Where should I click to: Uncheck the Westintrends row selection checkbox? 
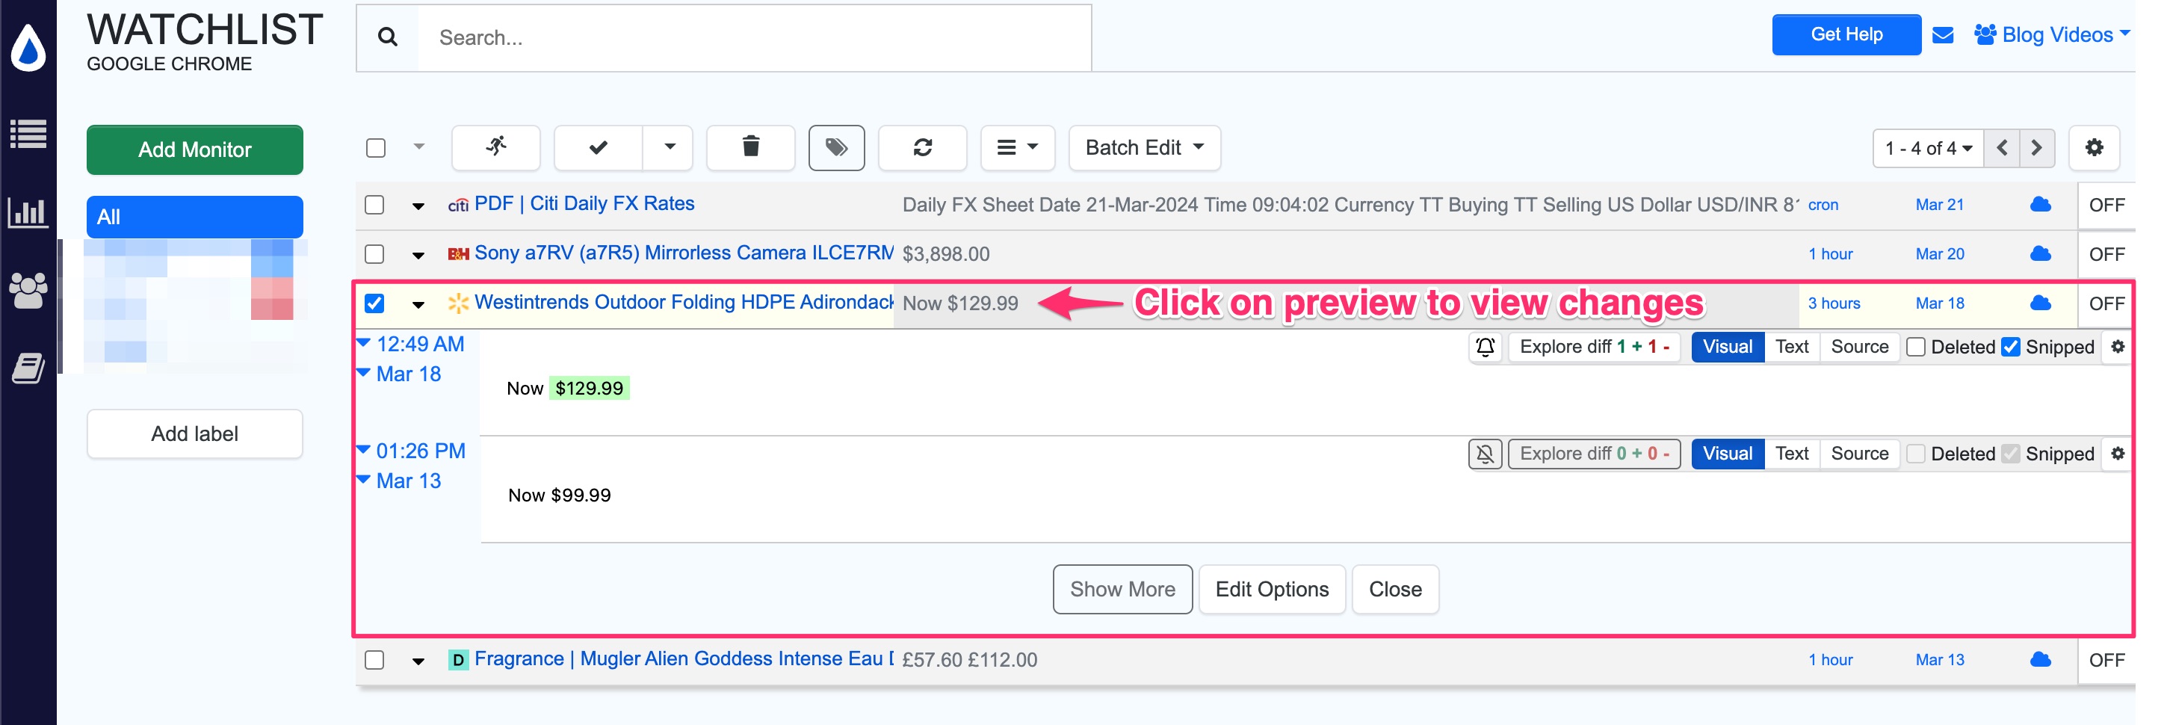(374, 303)
